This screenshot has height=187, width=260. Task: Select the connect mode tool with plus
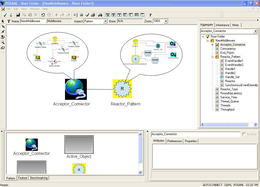tap(3, 26)
